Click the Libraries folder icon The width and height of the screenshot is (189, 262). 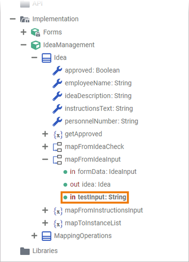coord(25,251)
